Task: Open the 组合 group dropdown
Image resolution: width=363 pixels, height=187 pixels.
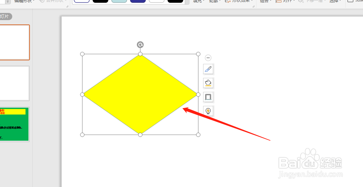Action: click(266, 1)
